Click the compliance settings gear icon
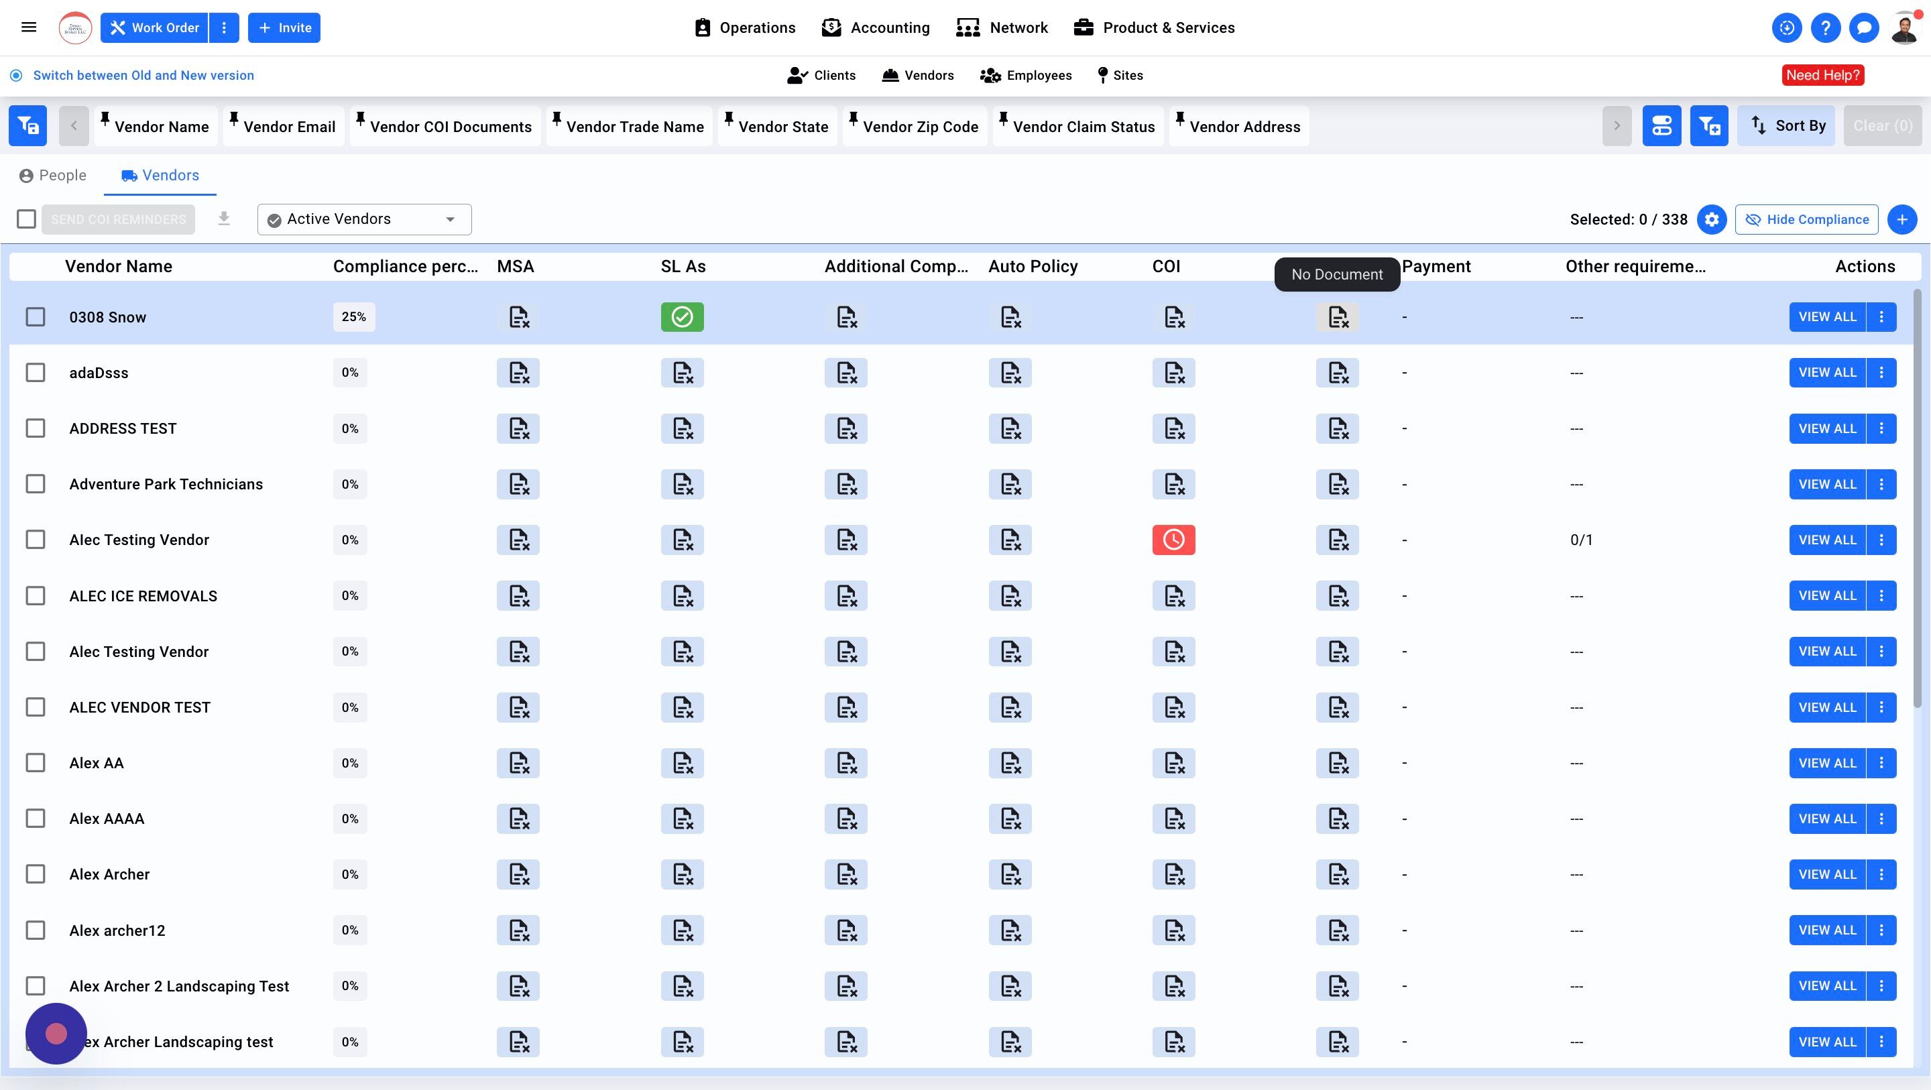Image resolution: width=1931 pixels, height=1090 pixels. click(1711, 220)
